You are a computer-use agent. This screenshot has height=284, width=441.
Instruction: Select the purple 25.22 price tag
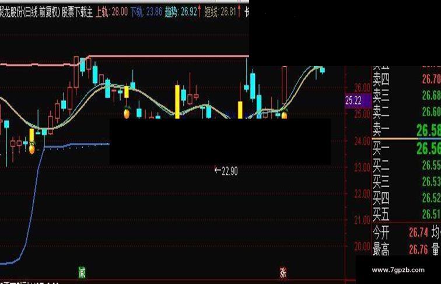coord(358,101)
